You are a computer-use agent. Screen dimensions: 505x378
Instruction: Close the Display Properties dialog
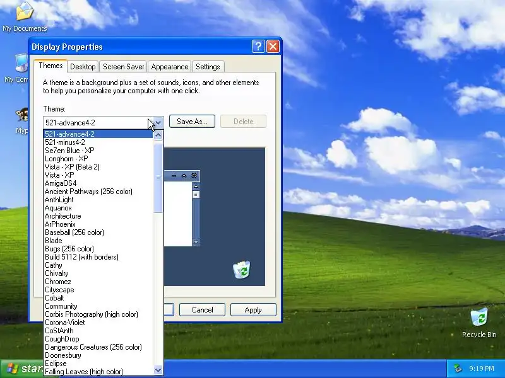click(x=273, y=47)
